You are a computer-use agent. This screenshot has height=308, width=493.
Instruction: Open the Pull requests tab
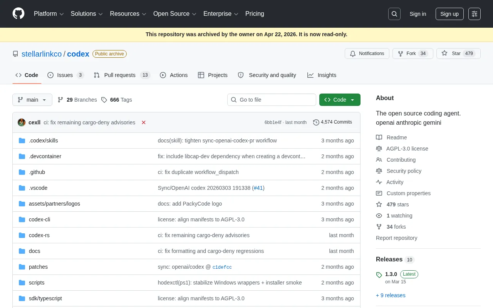point(122,75)
